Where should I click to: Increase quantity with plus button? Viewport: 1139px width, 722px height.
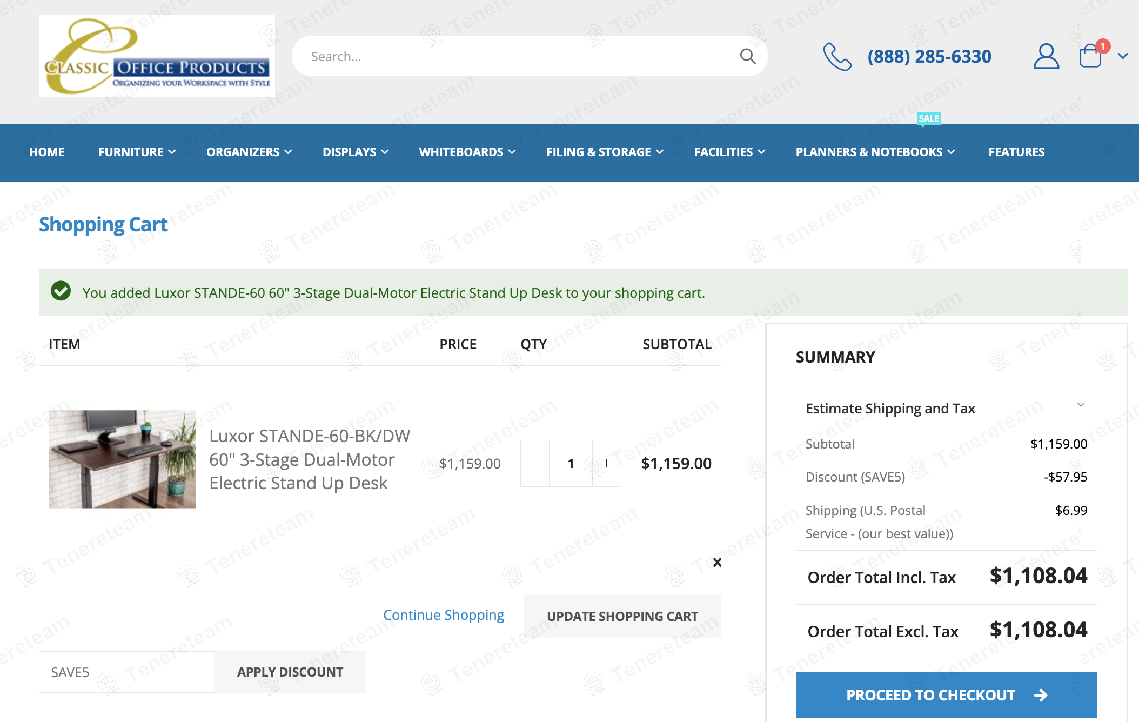[607, 463]
